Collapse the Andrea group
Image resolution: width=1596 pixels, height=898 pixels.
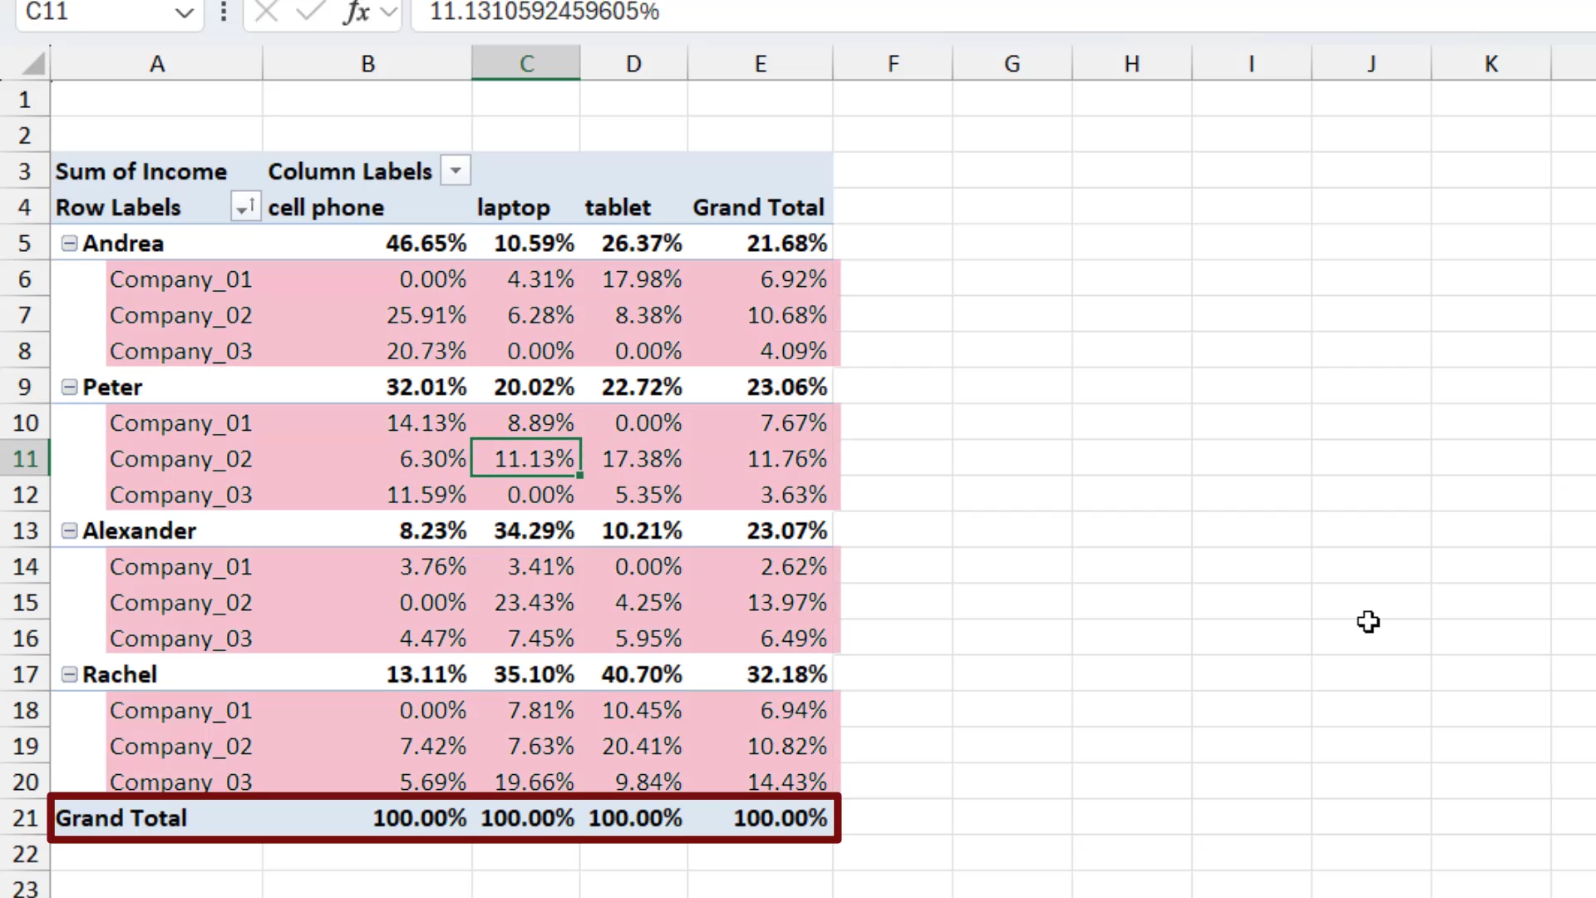(70, 243)
